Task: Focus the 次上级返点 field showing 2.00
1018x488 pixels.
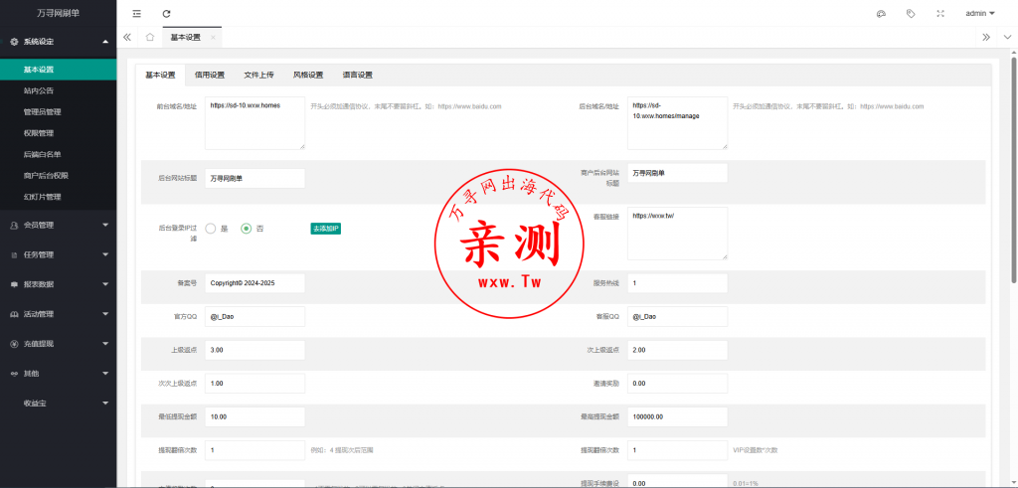Action: [x=677, y=350]
